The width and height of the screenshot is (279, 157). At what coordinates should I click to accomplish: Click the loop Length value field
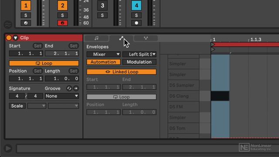[x=62, y=78]
